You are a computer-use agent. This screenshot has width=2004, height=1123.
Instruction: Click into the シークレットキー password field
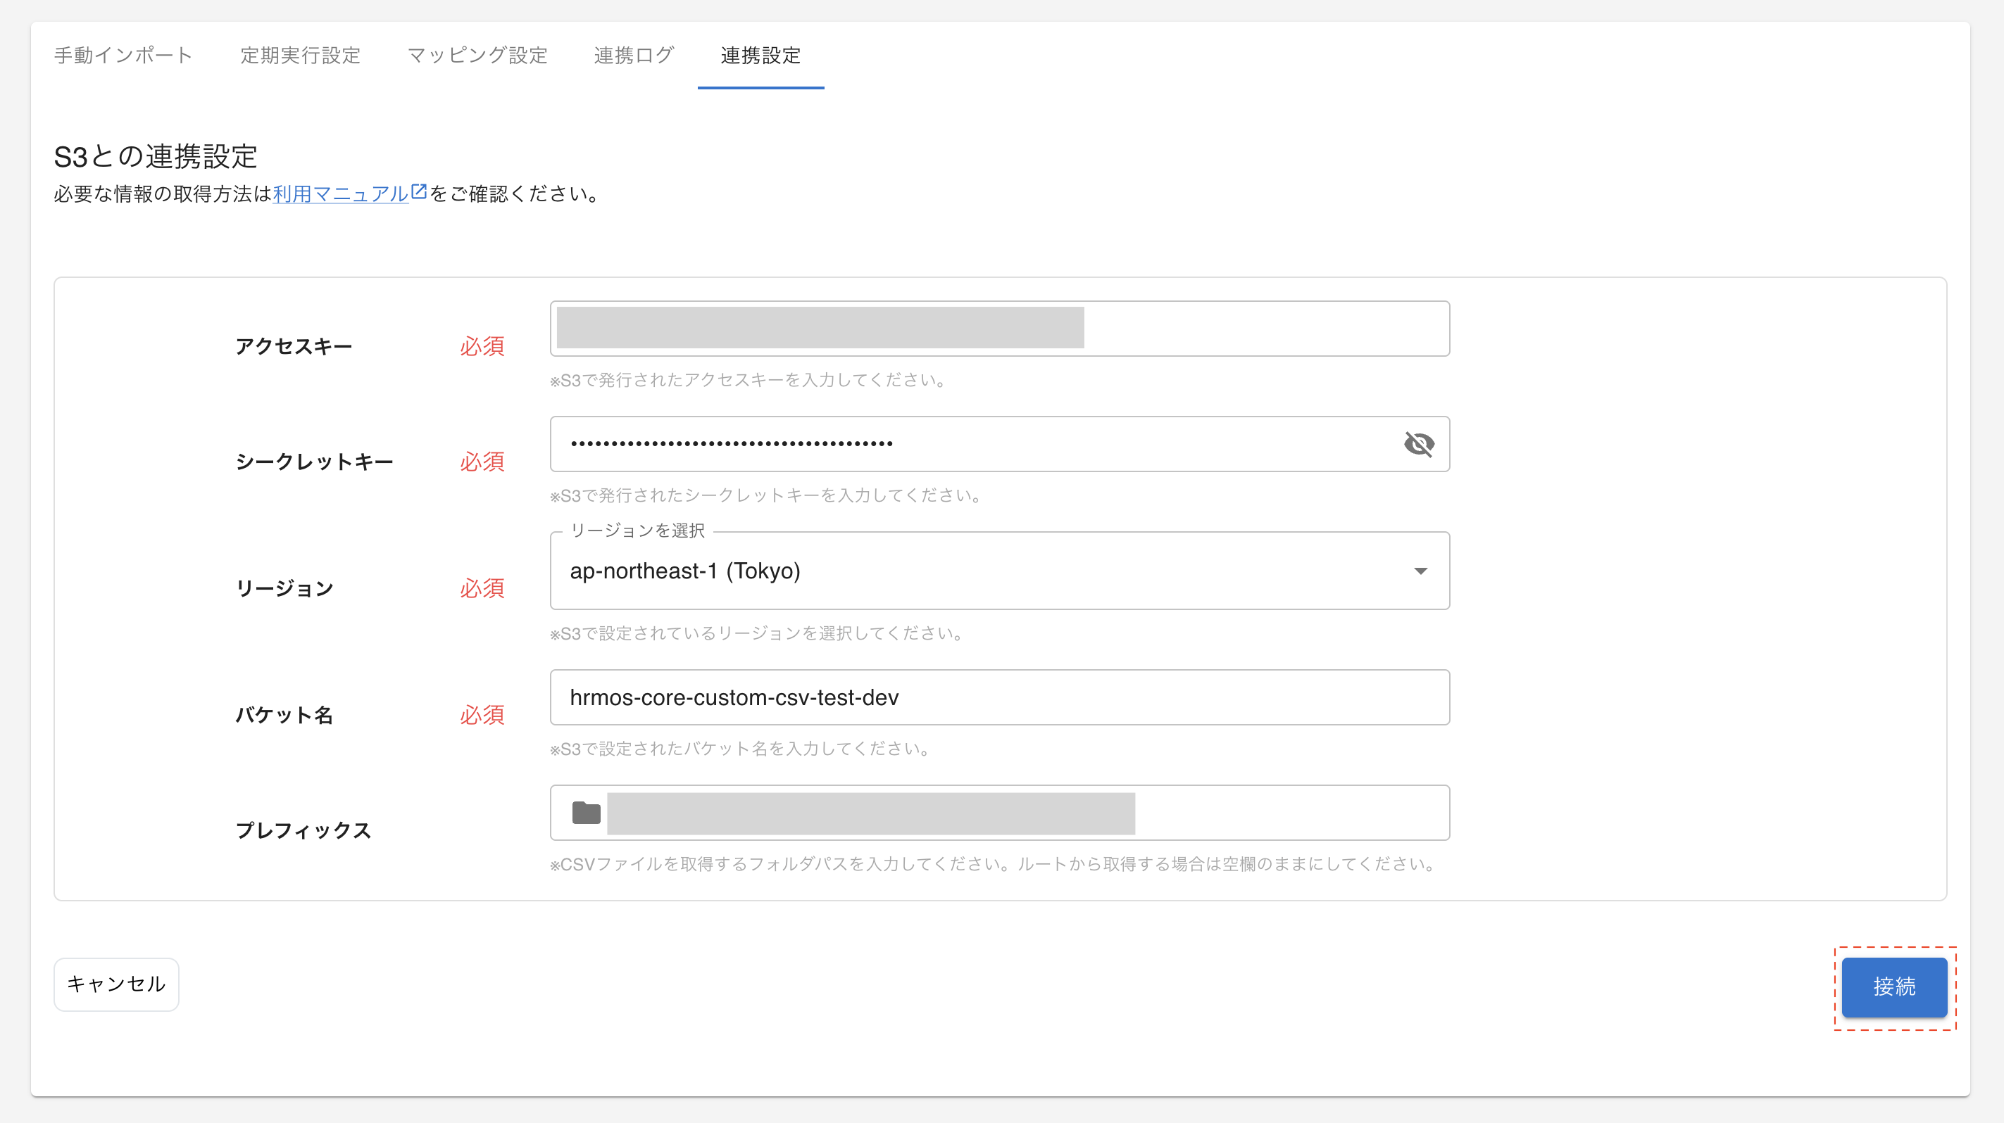(x=972, y=444)
